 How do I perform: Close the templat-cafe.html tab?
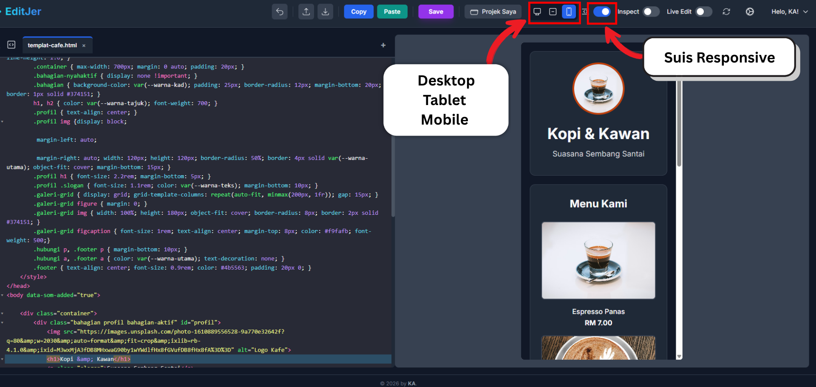[84, 46]
